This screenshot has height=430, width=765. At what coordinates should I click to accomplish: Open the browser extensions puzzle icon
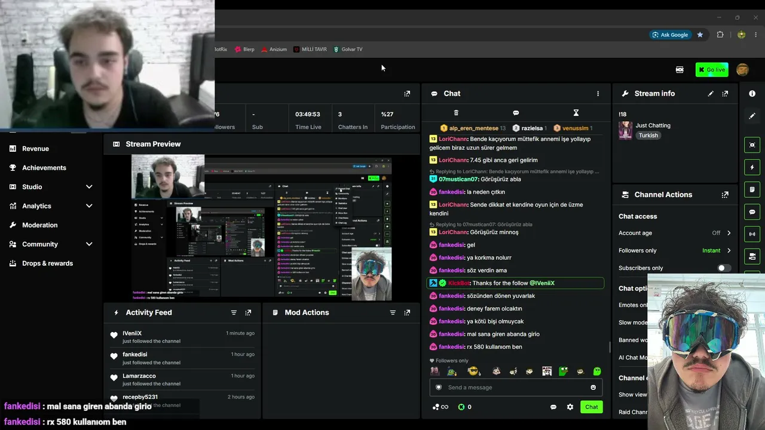tap(720, 35)
